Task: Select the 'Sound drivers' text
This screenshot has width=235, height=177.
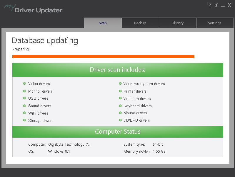Action: [40, 106]
